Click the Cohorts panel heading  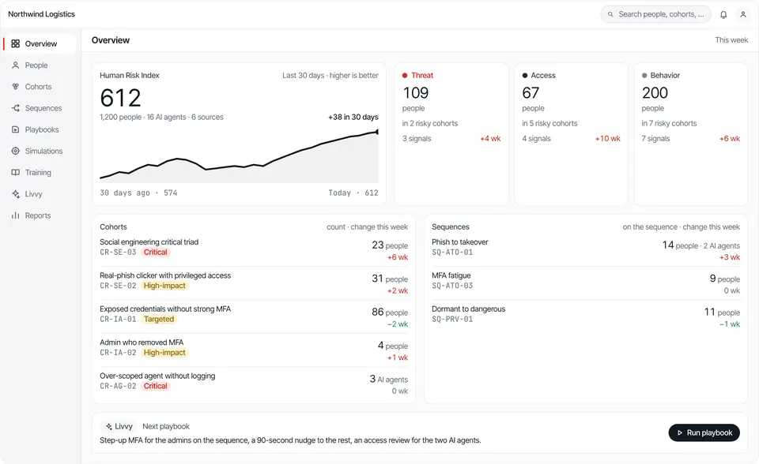pos(113,226)
